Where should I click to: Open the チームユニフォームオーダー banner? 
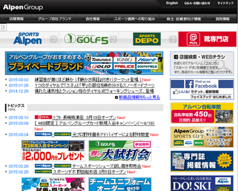click(x=120, y=184)
